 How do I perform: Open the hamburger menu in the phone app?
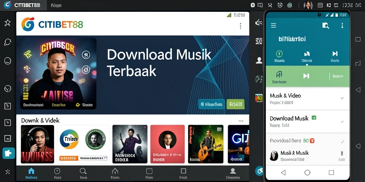[273, 26]
